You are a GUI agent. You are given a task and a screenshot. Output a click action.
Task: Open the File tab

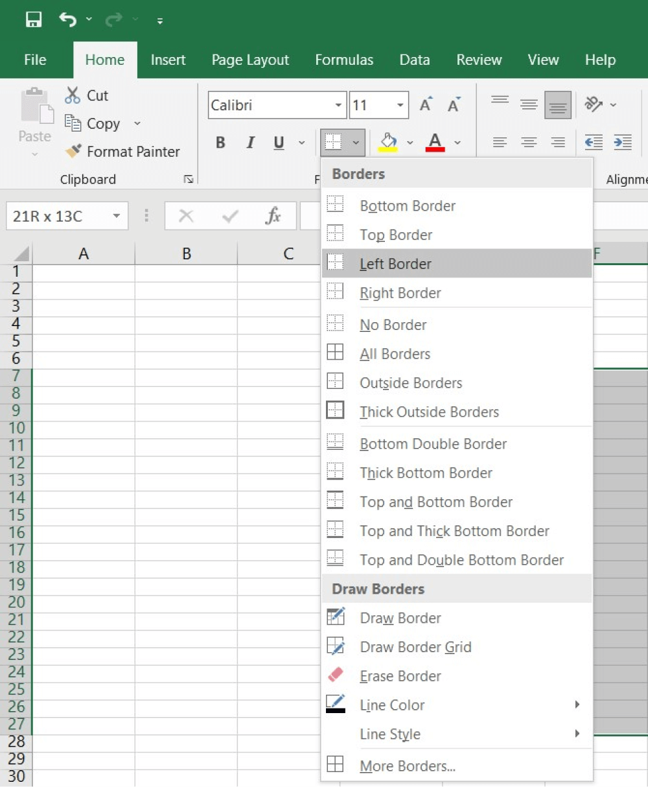pos(35,60)
